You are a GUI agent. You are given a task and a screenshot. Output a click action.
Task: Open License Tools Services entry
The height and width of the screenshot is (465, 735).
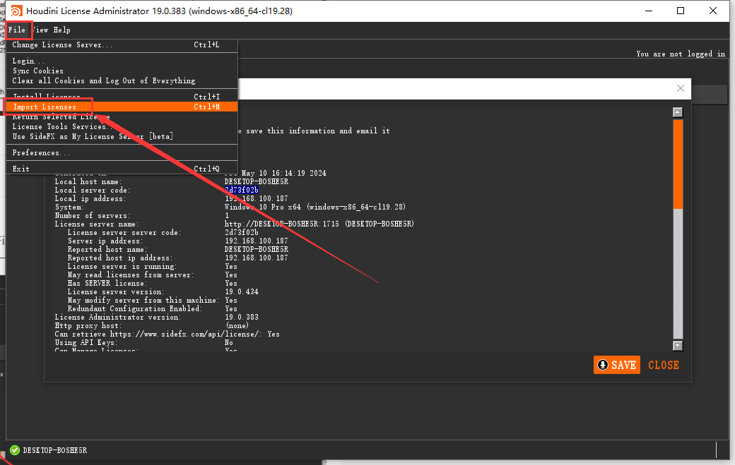point(59,126)
